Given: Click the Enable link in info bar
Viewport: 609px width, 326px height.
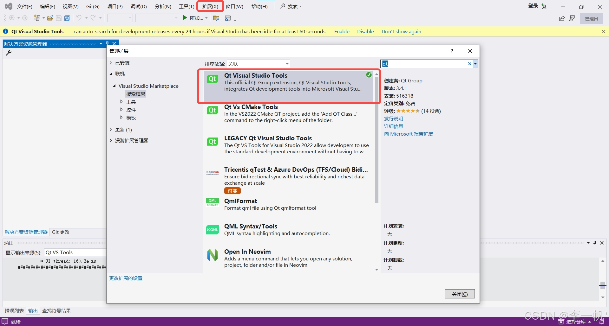Looking at the screenshot, I should pos(342,31).
